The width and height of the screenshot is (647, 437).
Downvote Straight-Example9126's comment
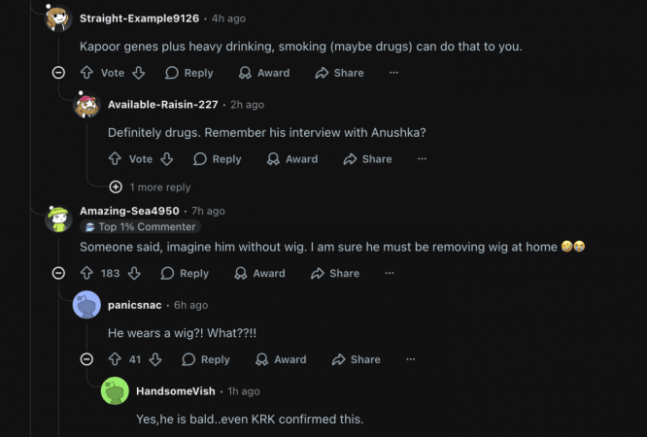[138, 73]
